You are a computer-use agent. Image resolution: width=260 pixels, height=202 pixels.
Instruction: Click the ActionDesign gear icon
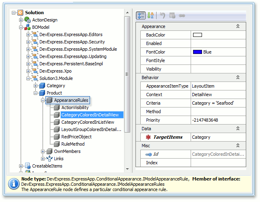click(x=28, y=20)
